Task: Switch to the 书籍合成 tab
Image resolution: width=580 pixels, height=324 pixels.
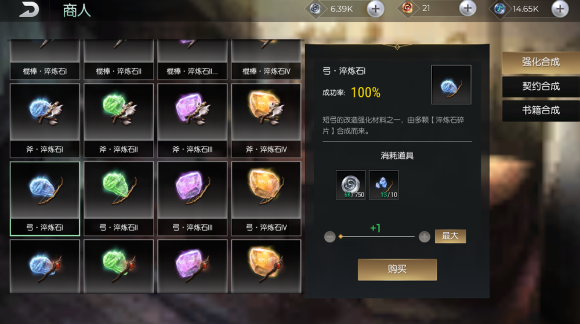Action: tap(541, 110)
